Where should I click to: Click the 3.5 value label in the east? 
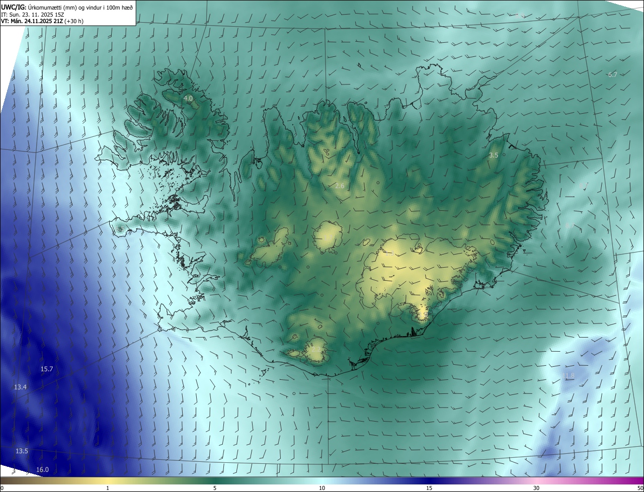pos(494,155)
